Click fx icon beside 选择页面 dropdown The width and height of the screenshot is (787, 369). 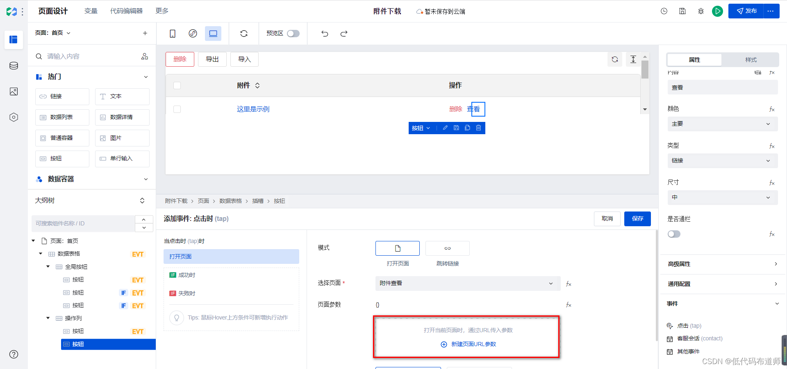pos(569,284)
